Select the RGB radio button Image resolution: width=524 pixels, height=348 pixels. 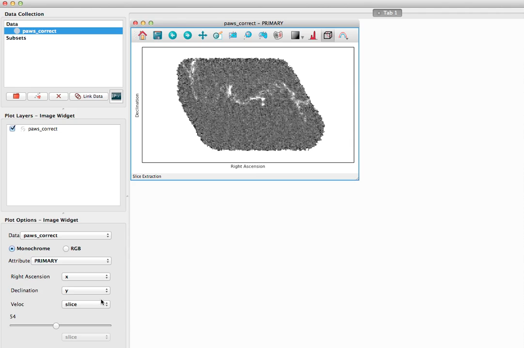(66, 248)
